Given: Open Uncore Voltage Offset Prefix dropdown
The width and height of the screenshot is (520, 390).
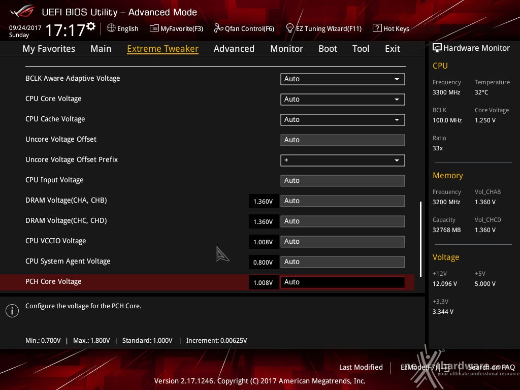Looking at the screenshot, I should [343, 160].
